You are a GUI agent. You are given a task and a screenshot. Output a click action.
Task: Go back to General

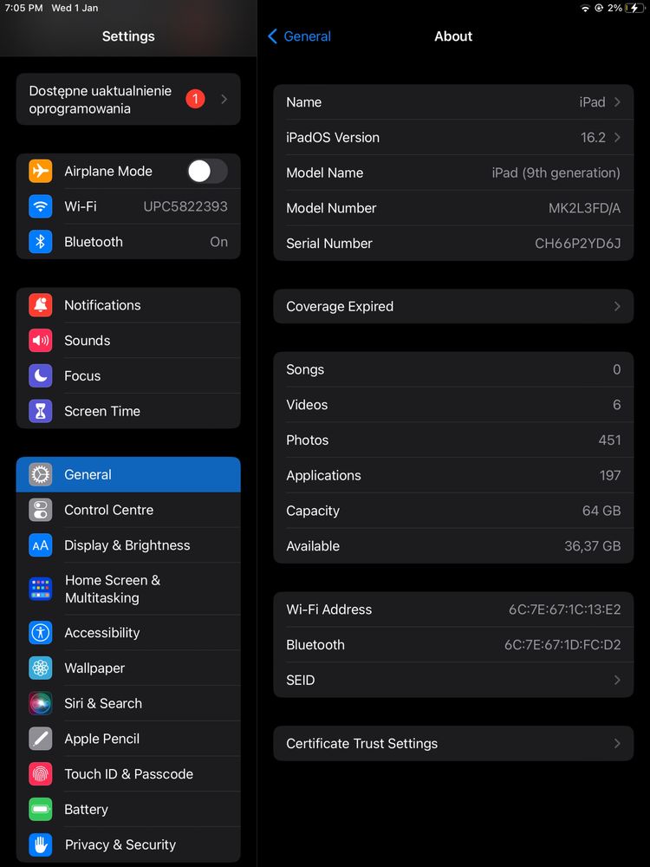click(299, 36)
